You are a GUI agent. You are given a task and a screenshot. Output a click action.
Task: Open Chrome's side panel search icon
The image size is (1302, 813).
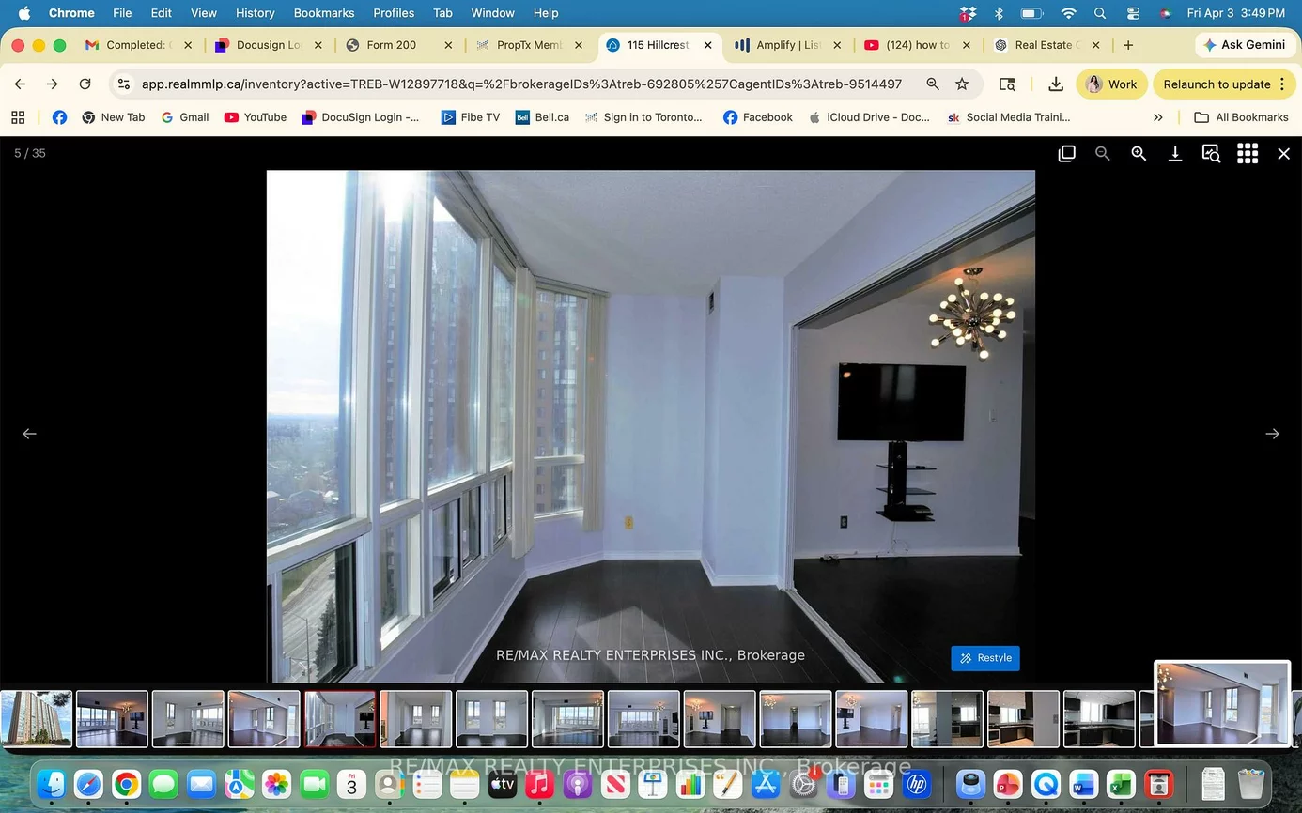[x=1006, y=84]
